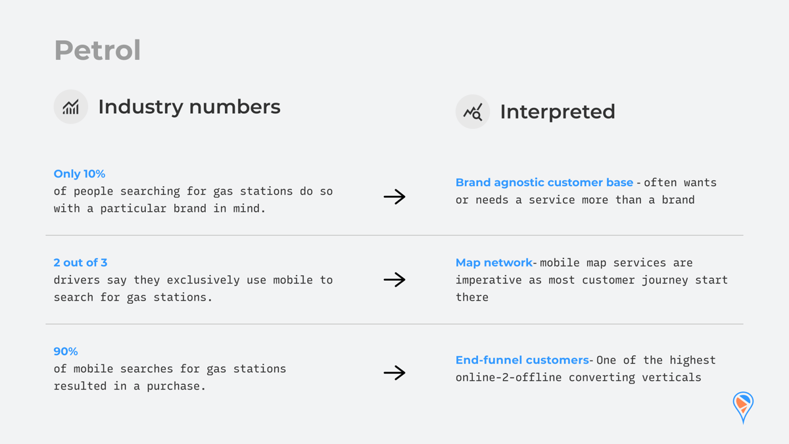Click the mobile map services are imperative text
789x444 pixels.
click(592, 280)
